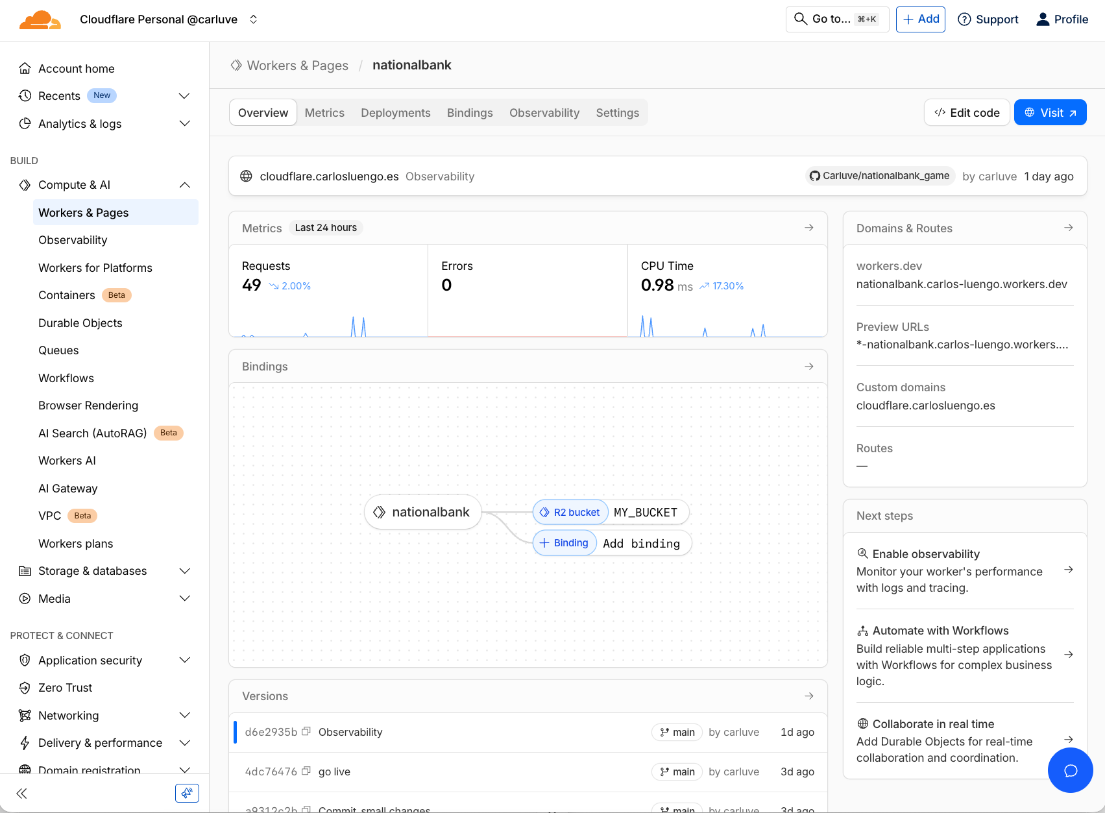Open the chat support bubble icon
Image resolution: width=1105 pixels, height=813 pixels.
(1070, 770)
